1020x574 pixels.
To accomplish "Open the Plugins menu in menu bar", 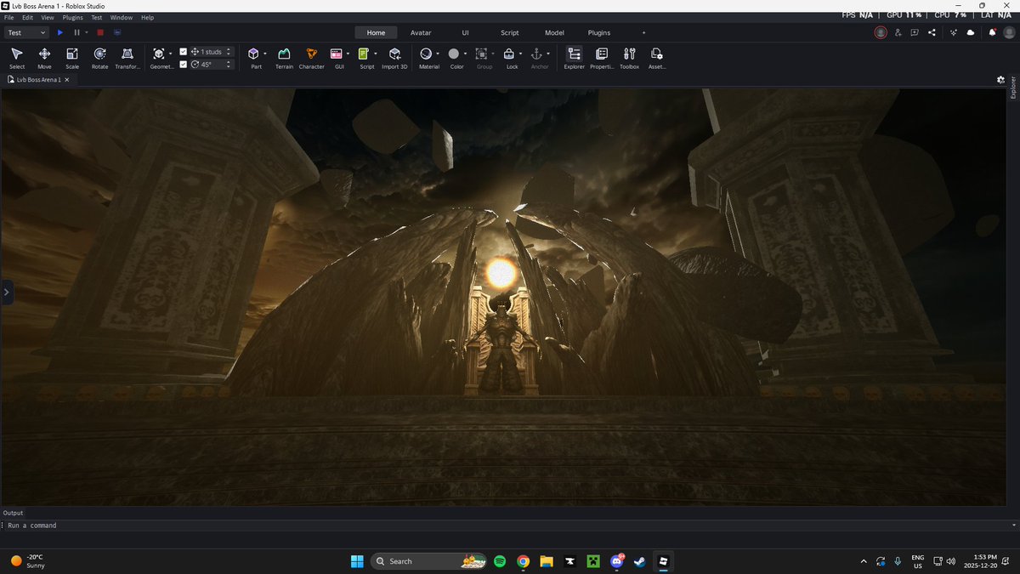I will (72, 17).
